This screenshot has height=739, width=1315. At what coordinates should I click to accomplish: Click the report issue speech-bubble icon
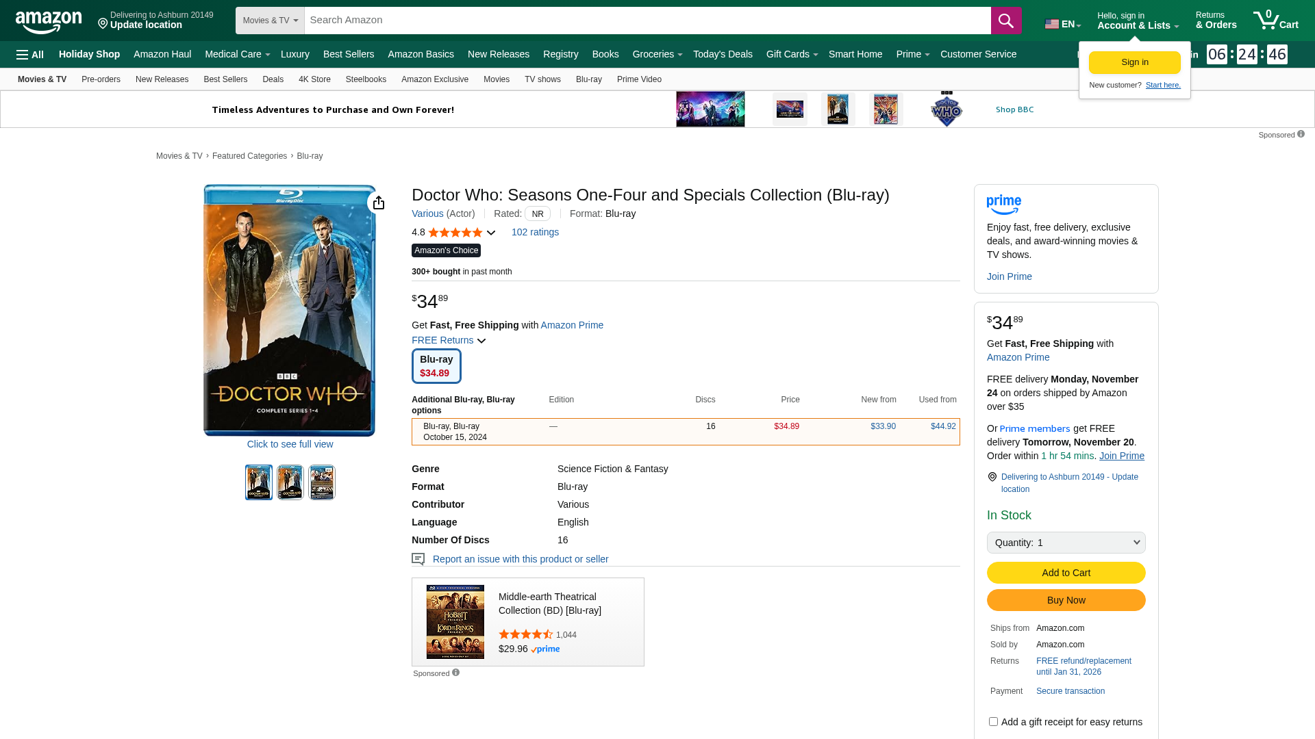pyautogui.click(x=418, y=559)
